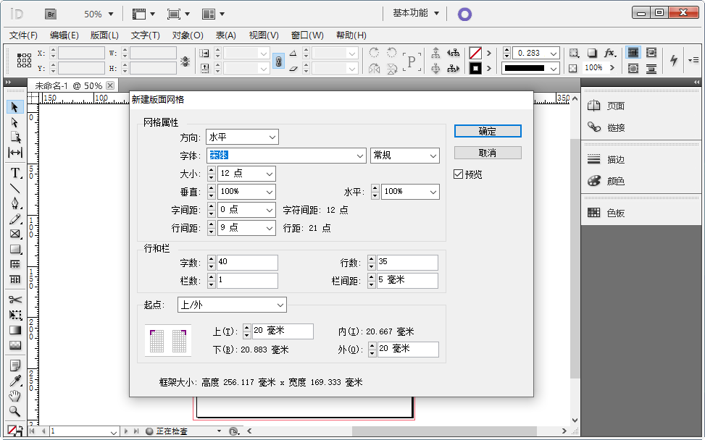Open the 页面 (Pages) panel

coord(606,106)
